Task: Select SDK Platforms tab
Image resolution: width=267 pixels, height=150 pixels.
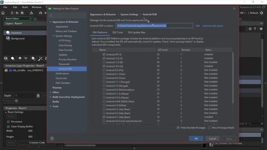Action: [x=100, y=32]
